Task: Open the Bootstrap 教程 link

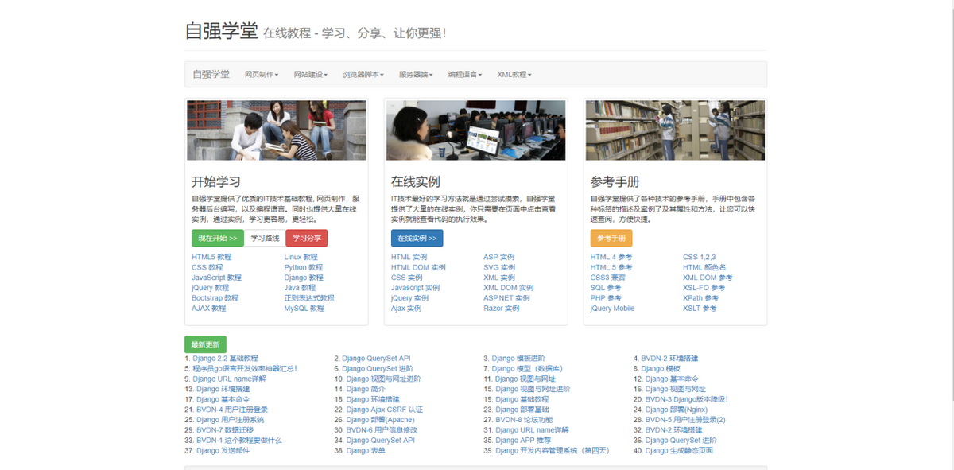Action: coord(215,298)
